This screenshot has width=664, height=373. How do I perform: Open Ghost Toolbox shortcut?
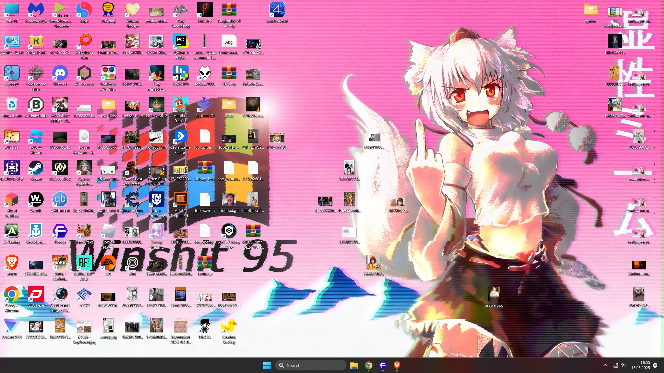(x=12, y=205)
